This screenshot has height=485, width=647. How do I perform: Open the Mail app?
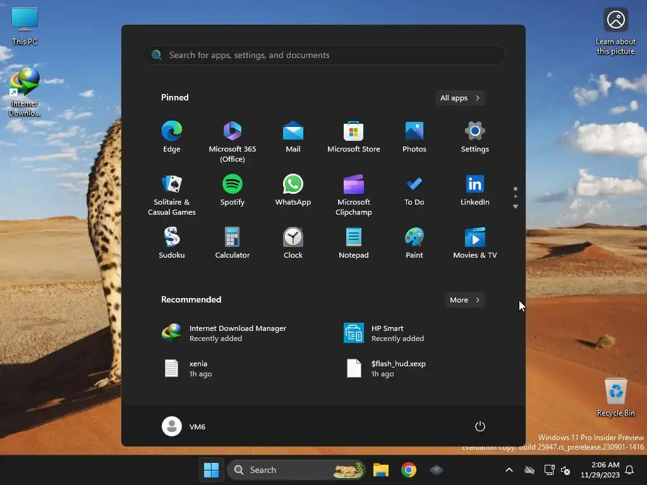pos(293,137)
